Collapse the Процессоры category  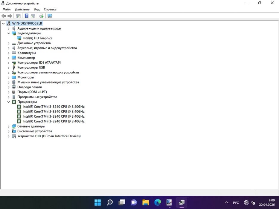(x=9, y=102)
